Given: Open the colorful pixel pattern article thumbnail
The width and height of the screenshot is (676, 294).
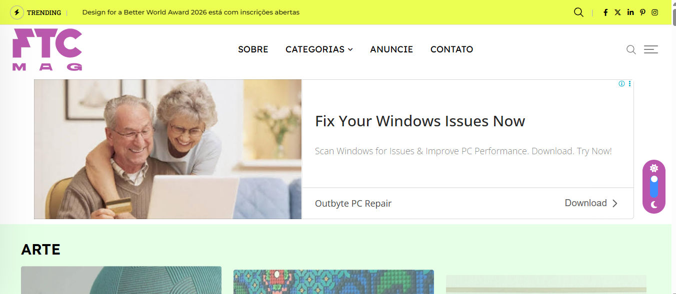Looking at the screenshot, I should point(333,282).
